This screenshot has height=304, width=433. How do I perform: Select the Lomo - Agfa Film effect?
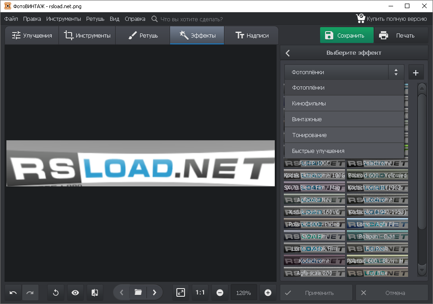click(x=378, y=224)
